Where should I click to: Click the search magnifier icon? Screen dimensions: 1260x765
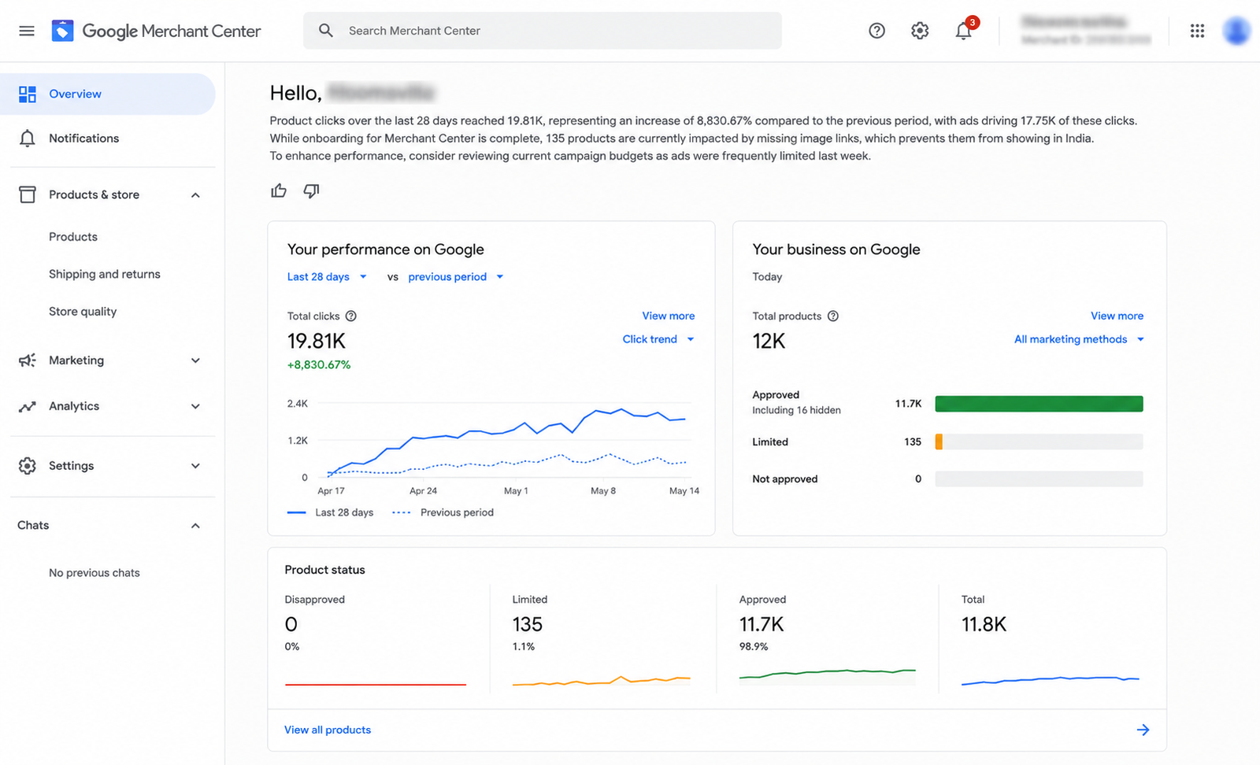pyautogui.click(x=325, y=31)
